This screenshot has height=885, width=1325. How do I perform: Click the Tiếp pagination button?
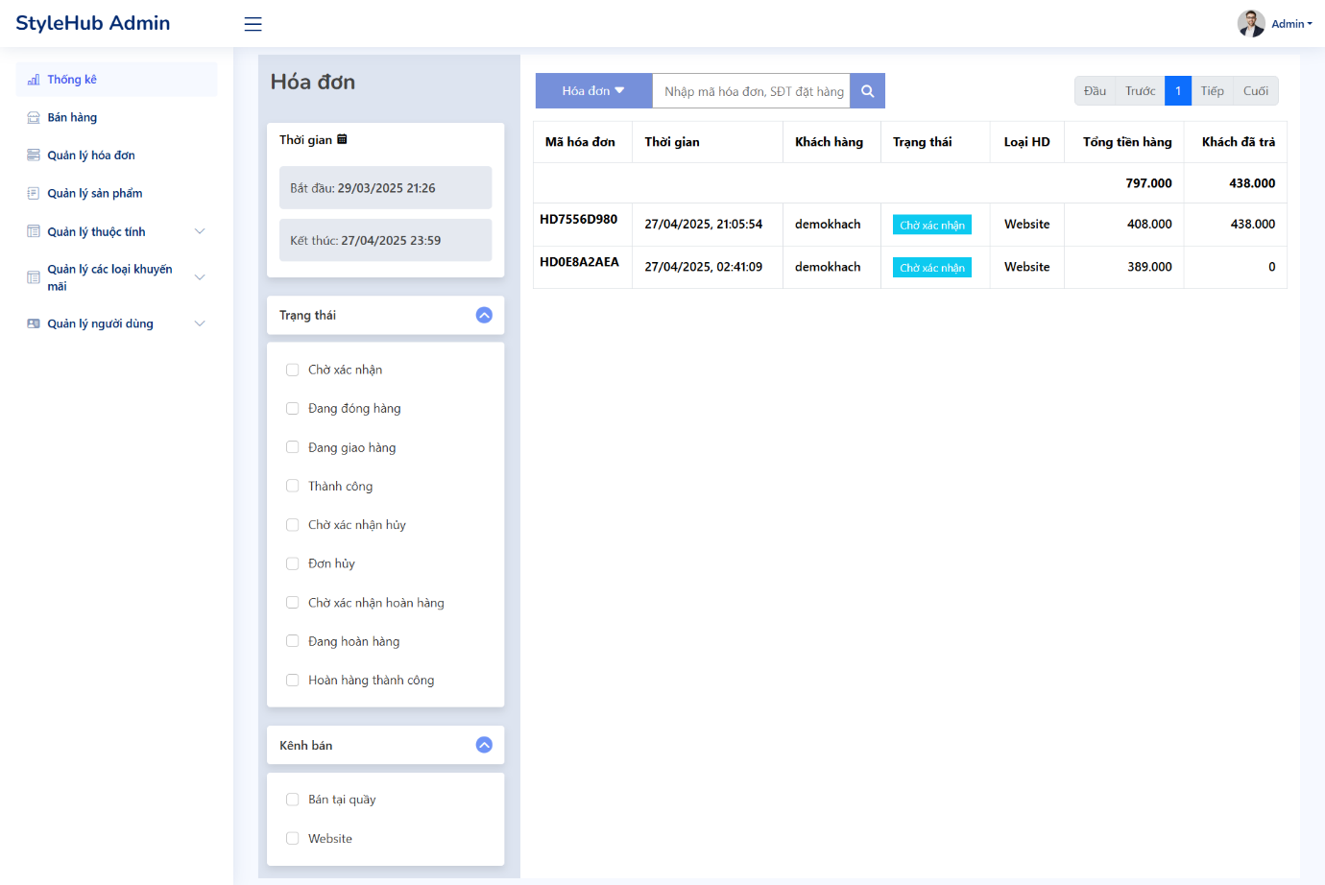point(1212,91)
